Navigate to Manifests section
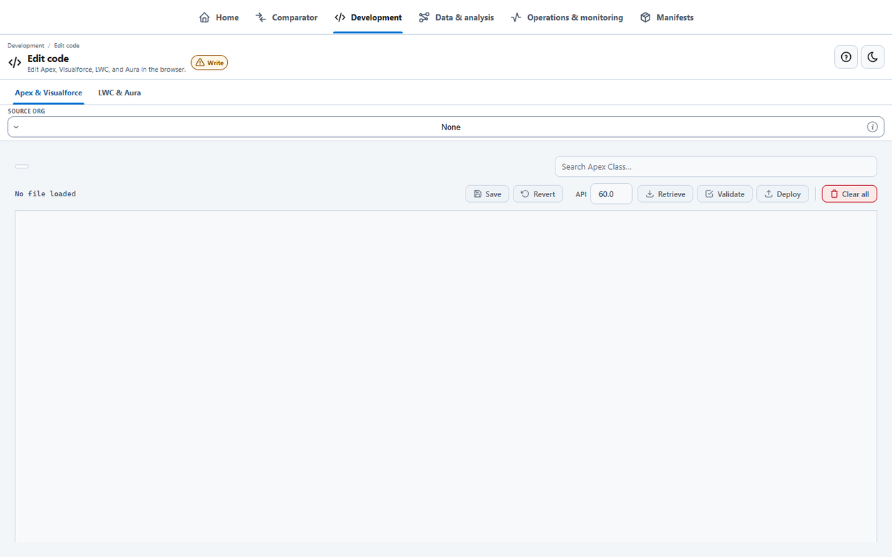Viewport: 892px width, 557px height. point(667,17)
